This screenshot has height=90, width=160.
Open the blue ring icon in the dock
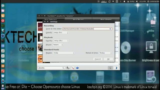3,36
